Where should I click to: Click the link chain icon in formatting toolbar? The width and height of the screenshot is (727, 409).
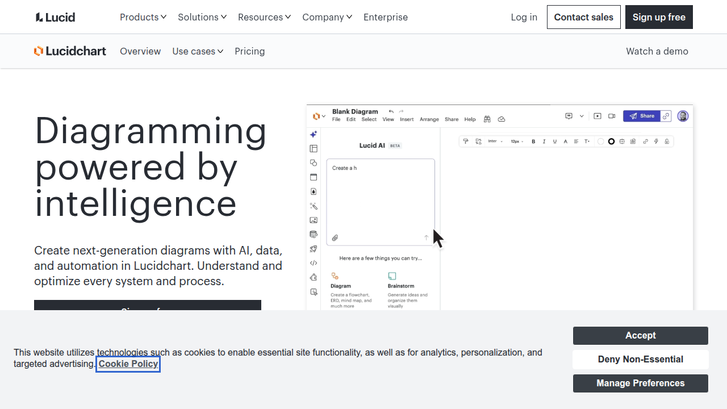point(645,141)
